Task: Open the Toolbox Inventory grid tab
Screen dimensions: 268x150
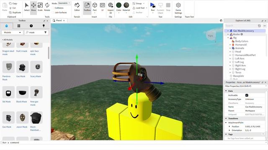Action: (x=19, y=26)
